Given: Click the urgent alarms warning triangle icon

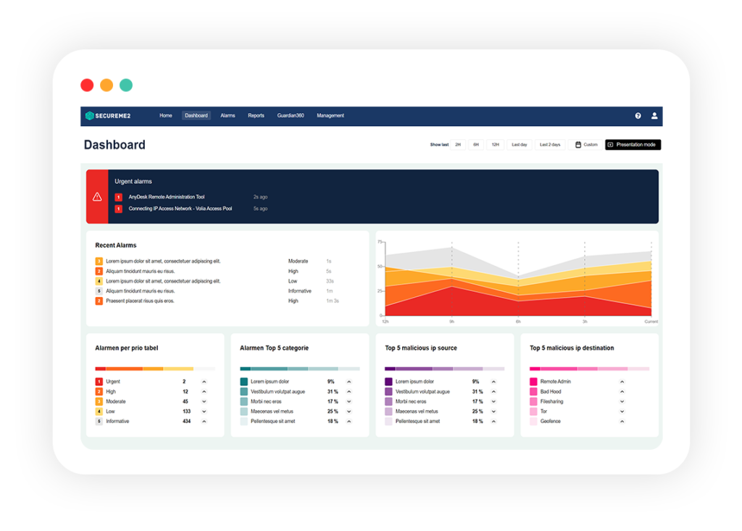Looking at the screenshot, I should point(97,197).
